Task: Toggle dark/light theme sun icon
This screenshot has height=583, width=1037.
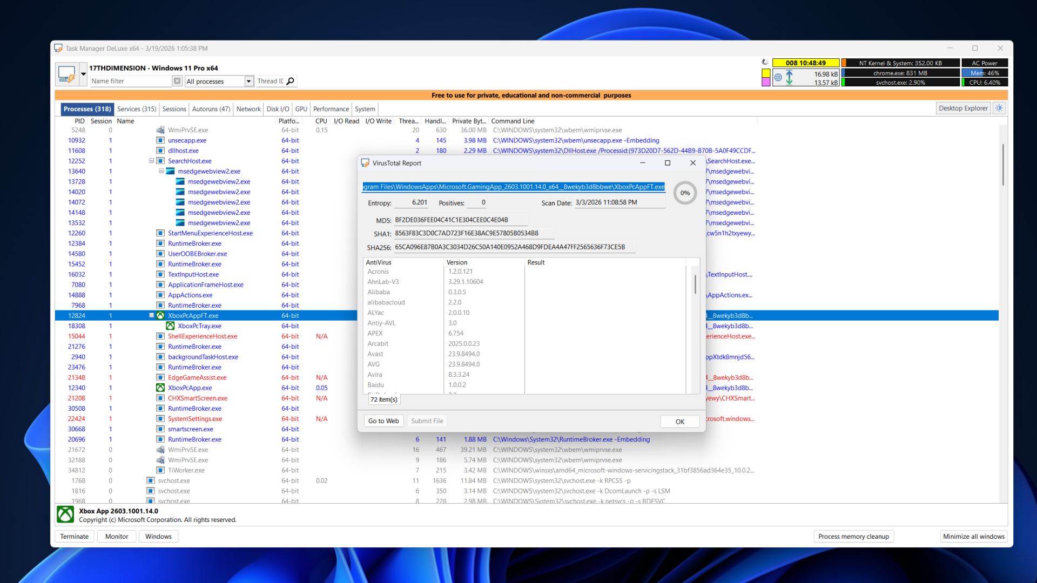Action: pos(999,108)
